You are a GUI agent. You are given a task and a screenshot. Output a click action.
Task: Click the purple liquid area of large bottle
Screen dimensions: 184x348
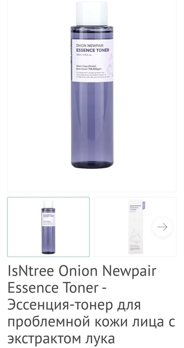point(92,120)
